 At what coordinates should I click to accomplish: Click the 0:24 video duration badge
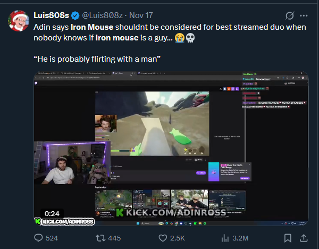(52, 213)
